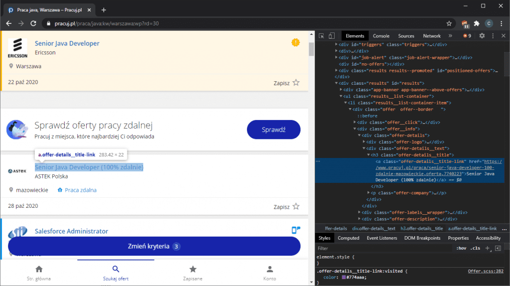The height and width of the screenshot is (286, 510).
Task: Open the DOM Breakpoints tab
Action: tap(422, 238)
